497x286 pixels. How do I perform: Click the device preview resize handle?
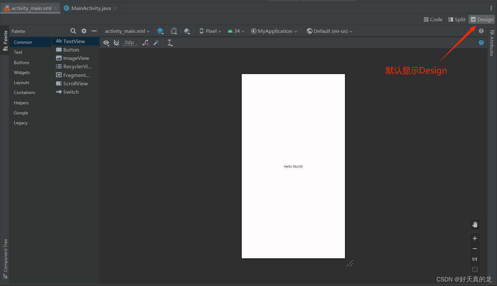coord(350,263)
